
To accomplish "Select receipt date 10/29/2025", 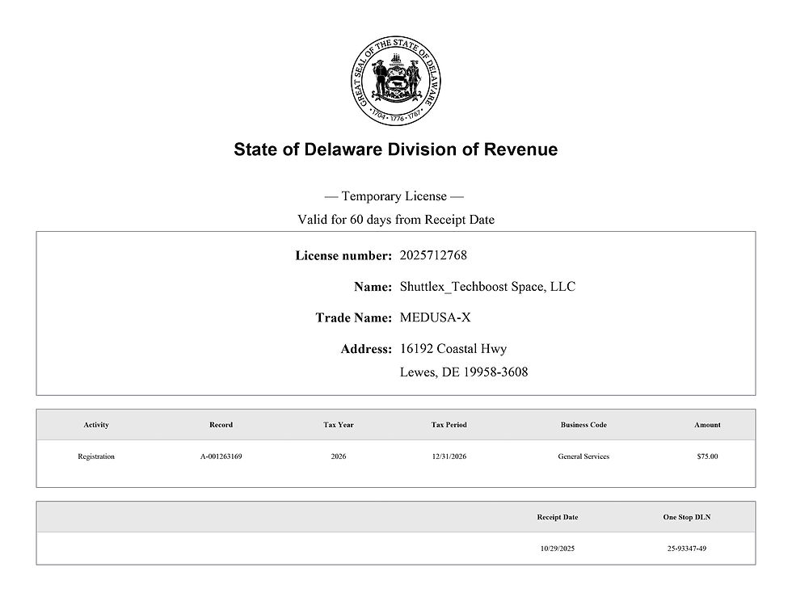I will point(557,548).
